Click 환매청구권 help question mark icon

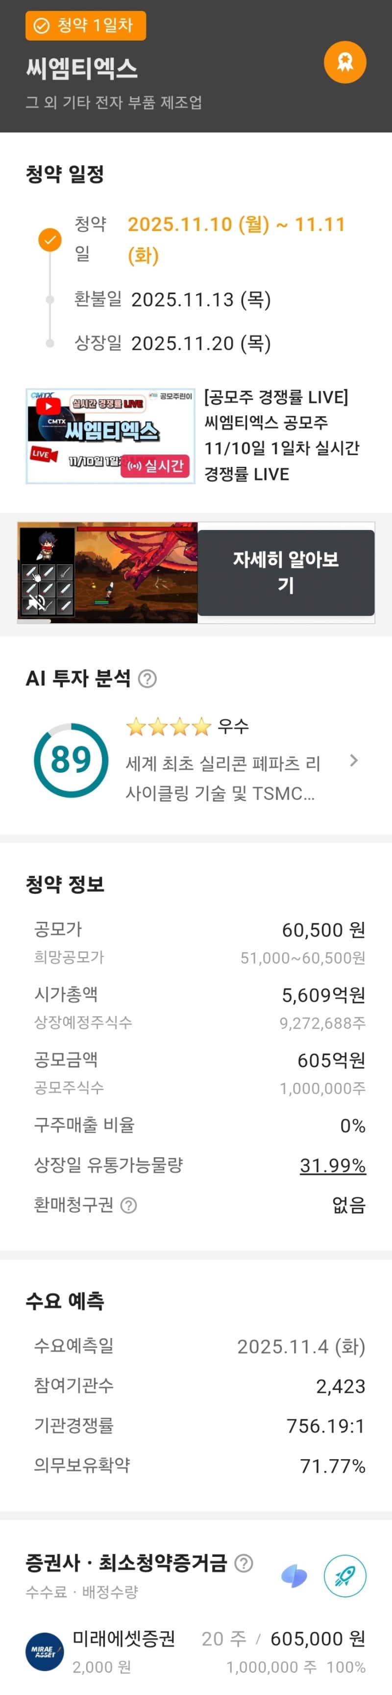pos(129,1205)
